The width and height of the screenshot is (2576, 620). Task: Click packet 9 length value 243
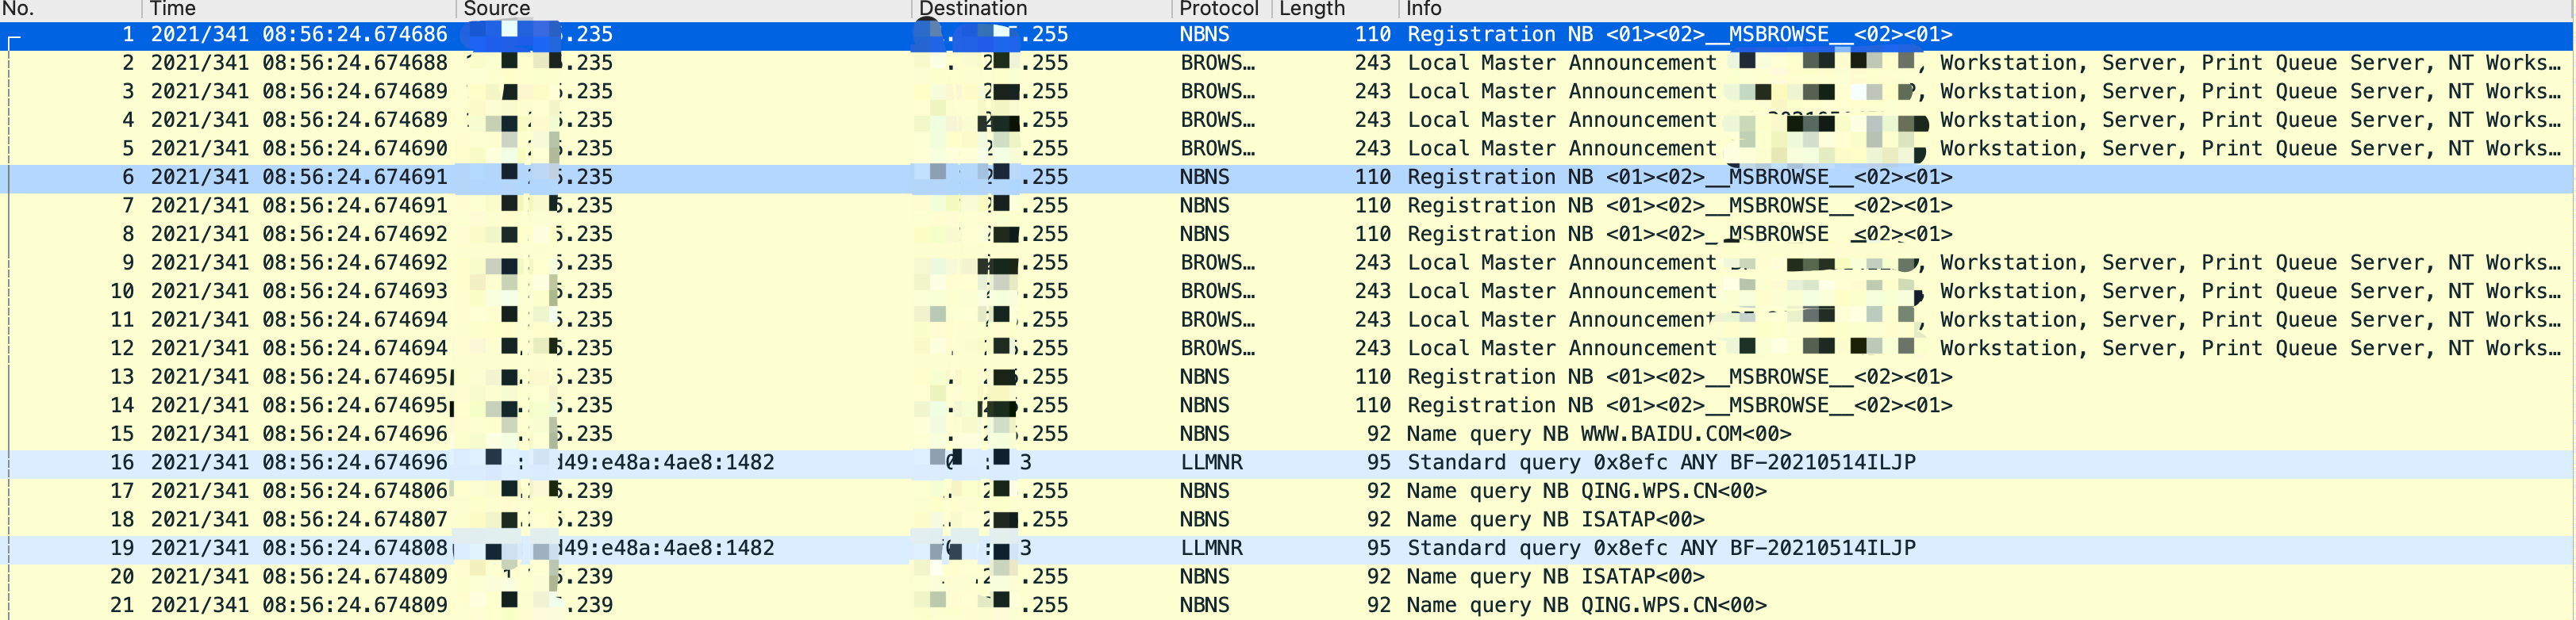tap(1373, 262)
